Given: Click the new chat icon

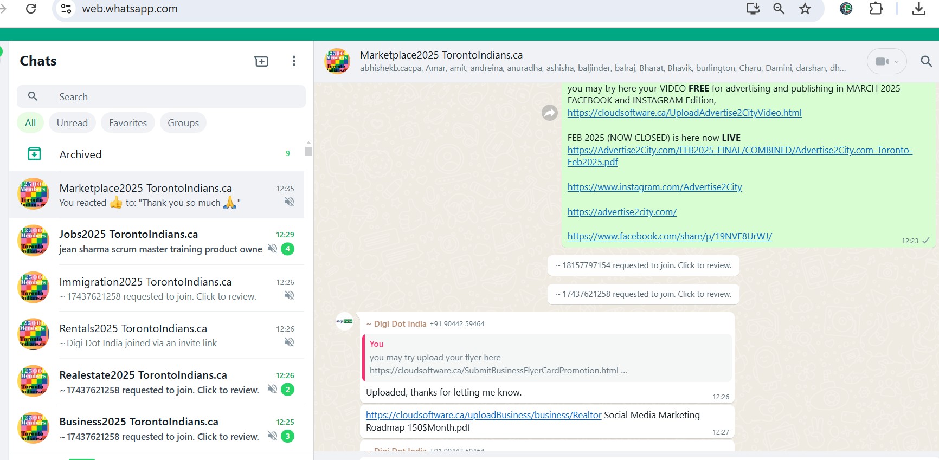Looking at the screenshot, I should point(261,61).
